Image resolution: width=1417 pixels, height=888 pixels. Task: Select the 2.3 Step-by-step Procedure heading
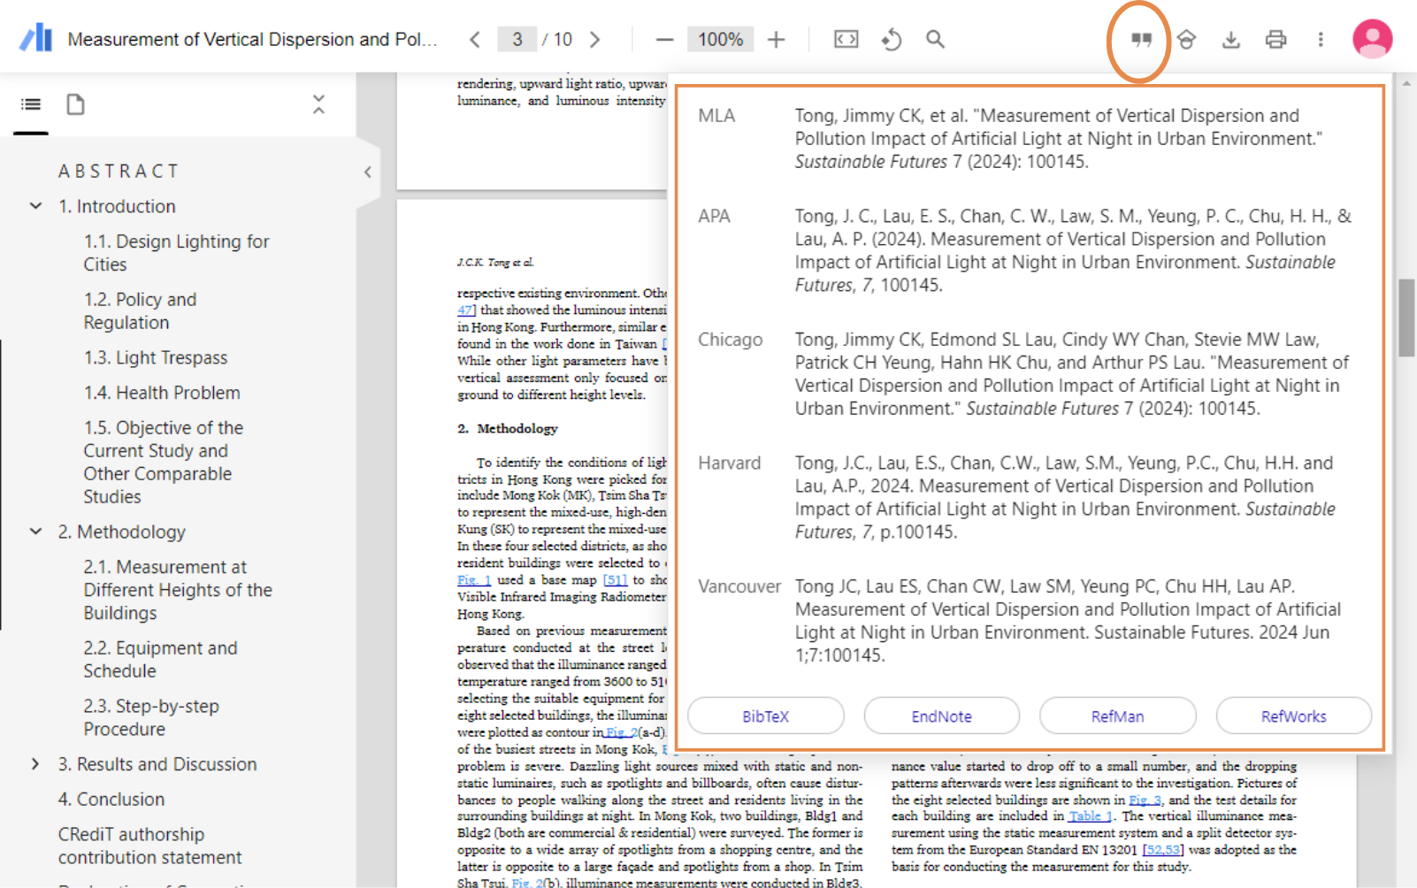(x=151, y=717)
